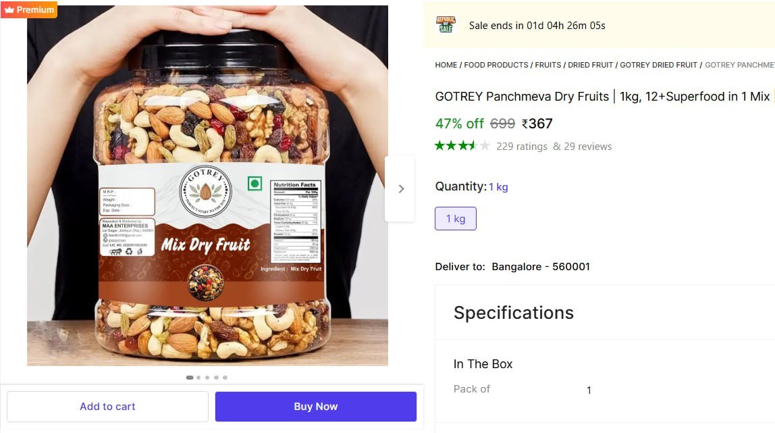Click Add to cart button

(107, 407)
